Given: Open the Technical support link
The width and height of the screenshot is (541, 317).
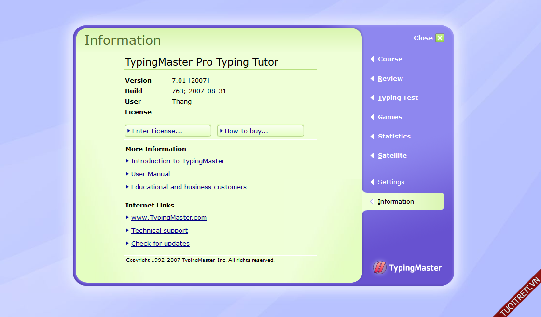Looking at the screenshot, I should (x=159, y=231).
